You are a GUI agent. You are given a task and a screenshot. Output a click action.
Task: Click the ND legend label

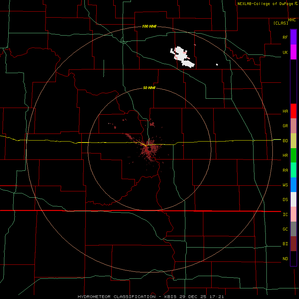point(285,259)
